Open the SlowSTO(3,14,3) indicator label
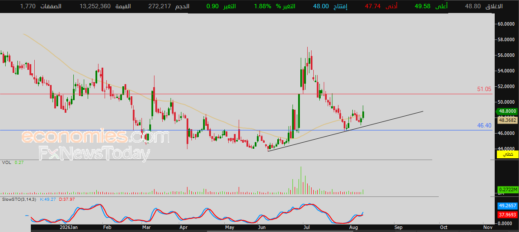Screen dimensions: 519x232 19,199
